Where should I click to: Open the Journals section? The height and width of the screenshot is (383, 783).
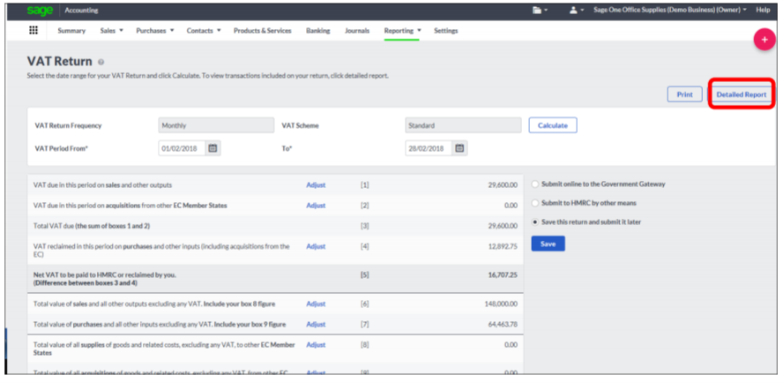coord(357,31)
